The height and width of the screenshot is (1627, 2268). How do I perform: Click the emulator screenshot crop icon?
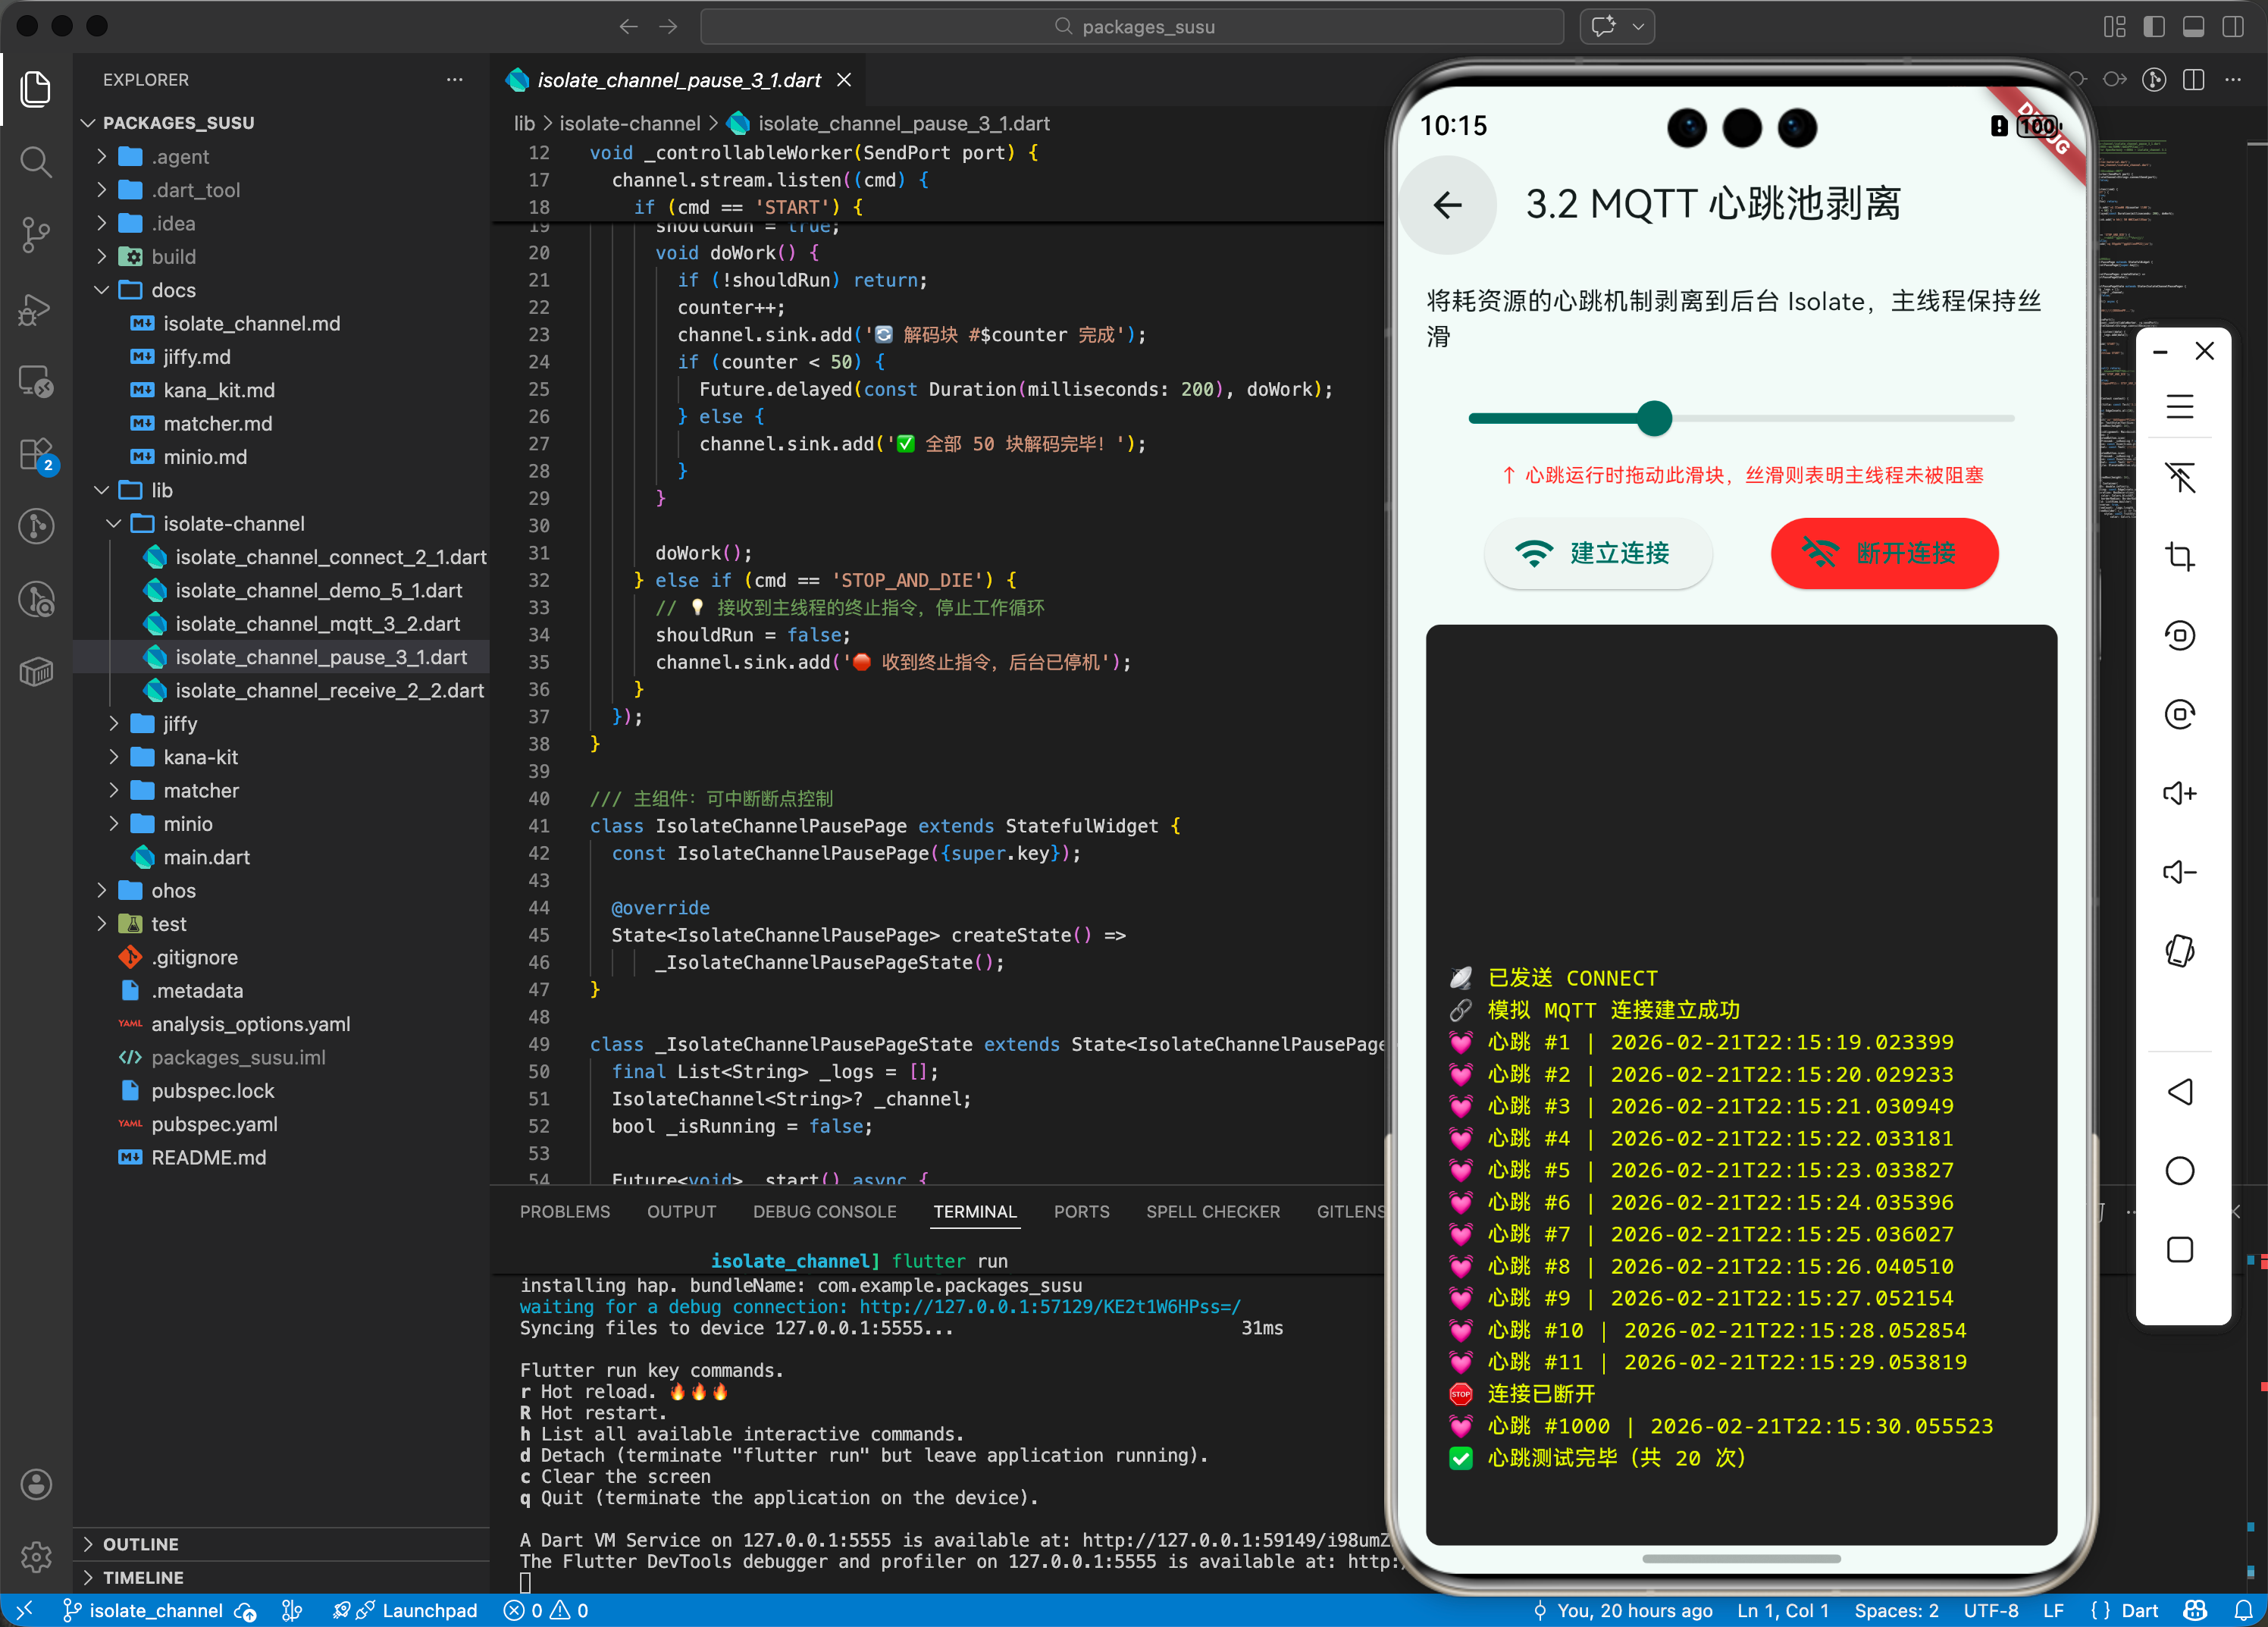point(2179,556)
